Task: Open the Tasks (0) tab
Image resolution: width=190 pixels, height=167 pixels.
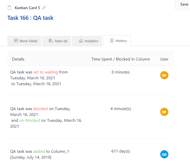Action: (57, 41)
